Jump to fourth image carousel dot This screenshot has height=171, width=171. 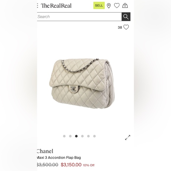point(82,136)
